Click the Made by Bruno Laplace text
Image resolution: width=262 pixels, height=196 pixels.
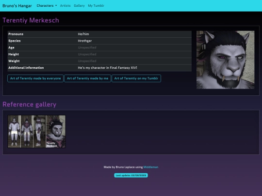point(123,167)
